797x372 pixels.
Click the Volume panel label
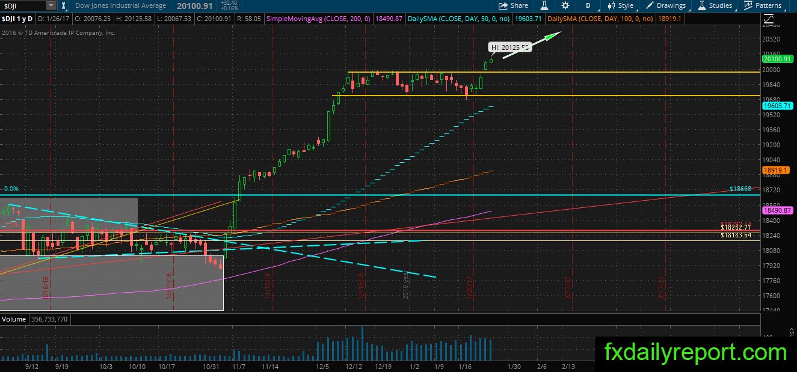pos(13,319)
